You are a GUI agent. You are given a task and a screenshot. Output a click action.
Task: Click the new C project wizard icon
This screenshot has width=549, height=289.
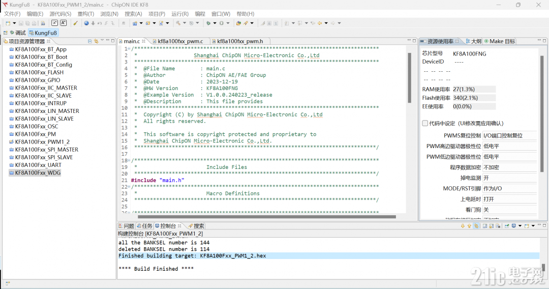point(135,23)
